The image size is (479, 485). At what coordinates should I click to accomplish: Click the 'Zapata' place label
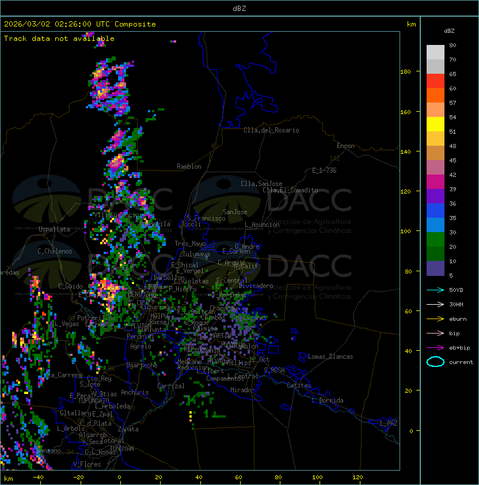(x=128, y=429)
